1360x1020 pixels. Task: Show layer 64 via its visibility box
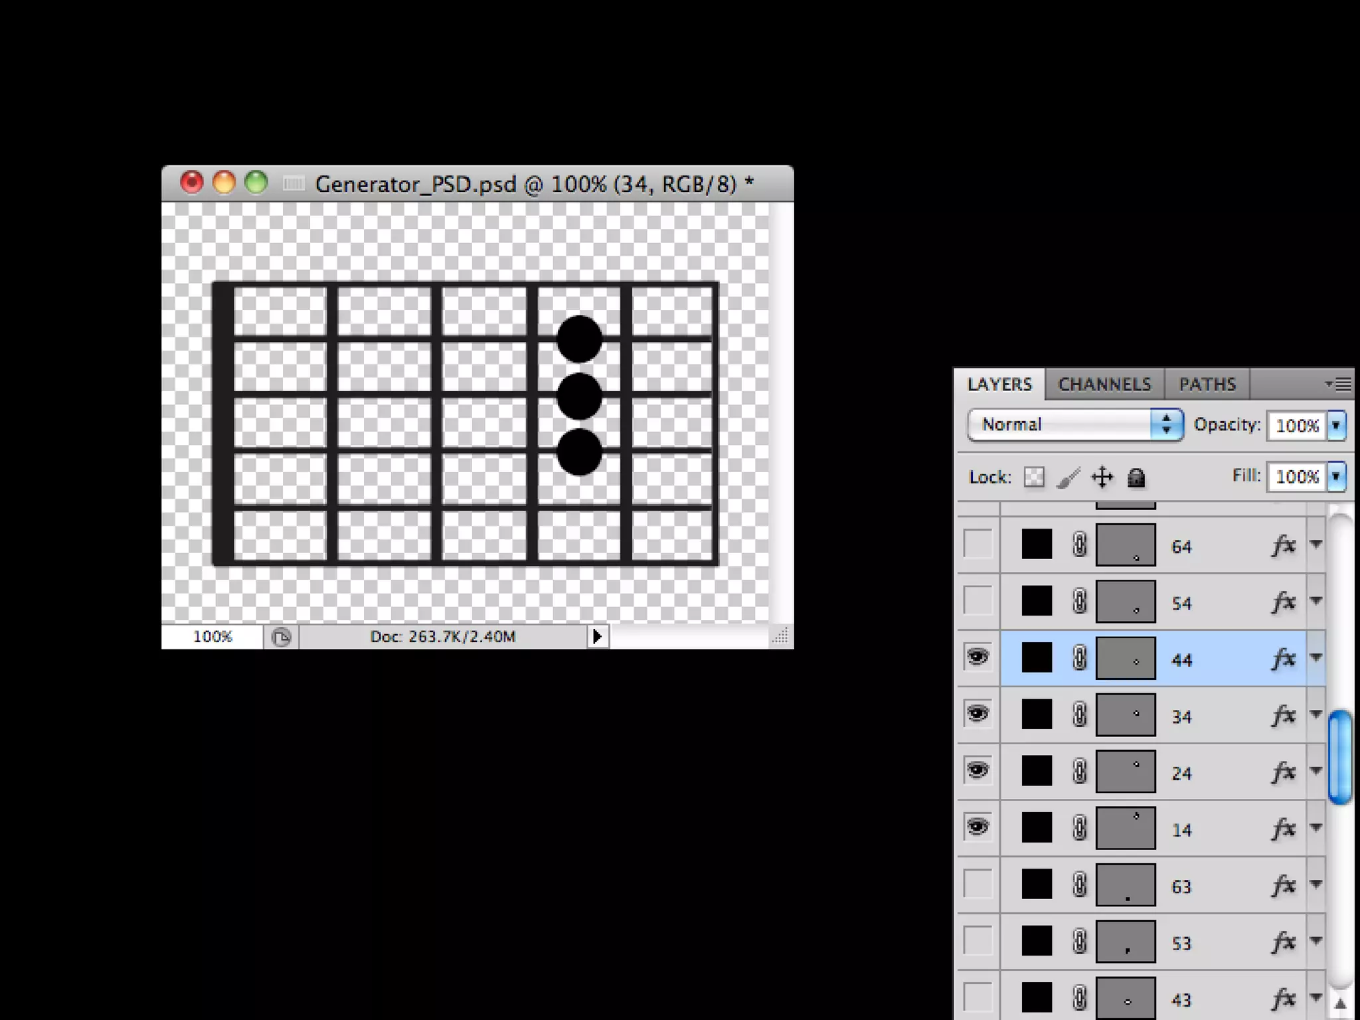[977, 545]
